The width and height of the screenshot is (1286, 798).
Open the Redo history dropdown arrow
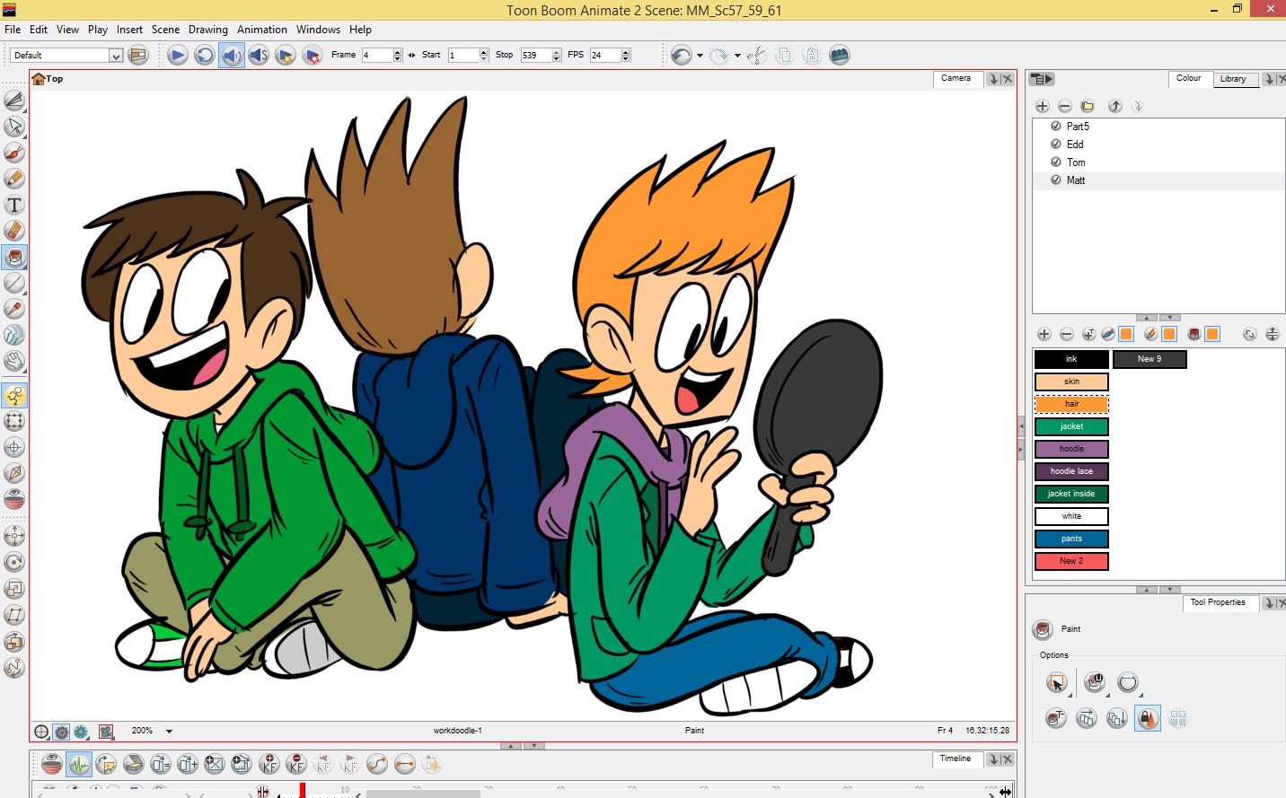pos(737,56)
